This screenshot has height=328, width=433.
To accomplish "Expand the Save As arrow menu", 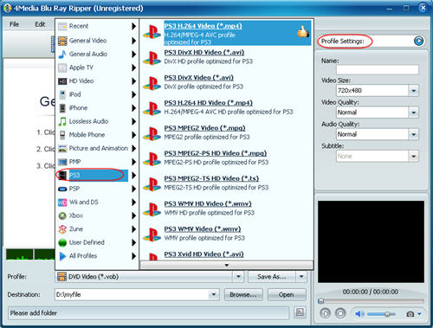I will (301, 277).
